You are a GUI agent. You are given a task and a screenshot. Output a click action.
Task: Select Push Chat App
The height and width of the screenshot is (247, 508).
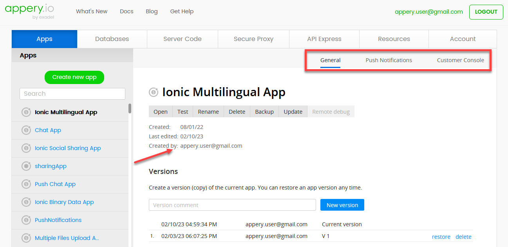(x=55, y=184)
